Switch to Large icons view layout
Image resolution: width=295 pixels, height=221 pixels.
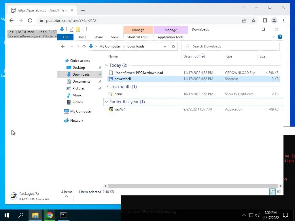[x=279, y=192]
